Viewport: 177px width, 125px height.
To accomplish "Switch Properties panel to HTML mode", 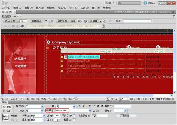I will tap(7, 107).
